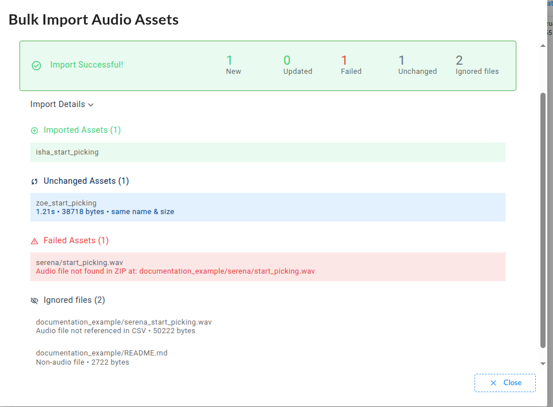
Task: Click the Failed Assets warning triangle icon
Action: click(34, 241)
